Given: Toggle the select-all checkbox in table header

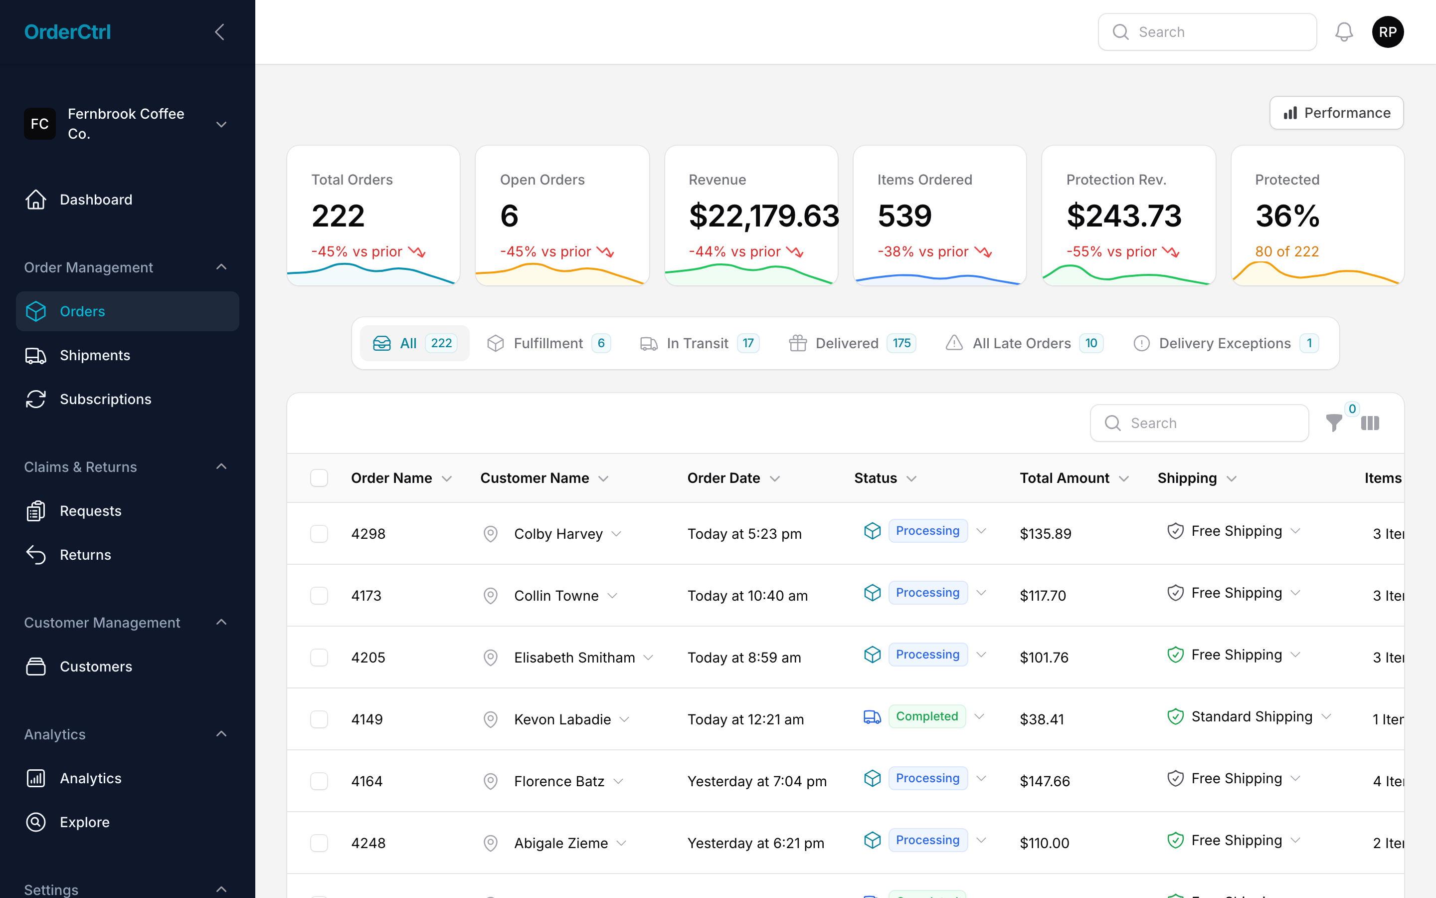Looking at the screenshot, I should 319,478.
